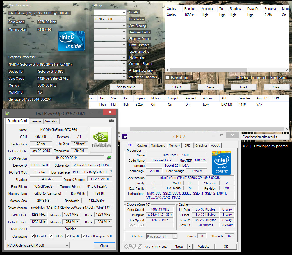Screen dimensions: 292x255
Task: Minimize the GPU-Z window
Action: 92,113
